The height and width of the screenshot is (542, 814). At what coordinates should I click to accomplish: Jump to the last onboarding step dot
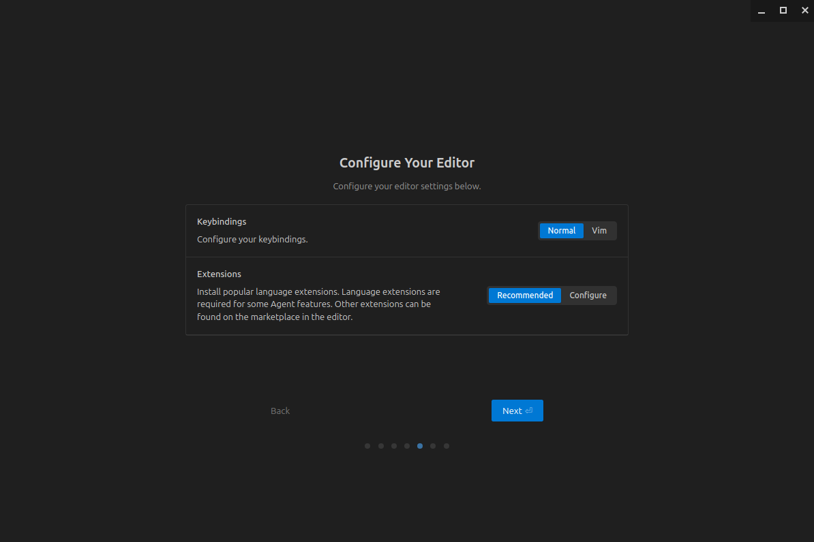(447, 446)
